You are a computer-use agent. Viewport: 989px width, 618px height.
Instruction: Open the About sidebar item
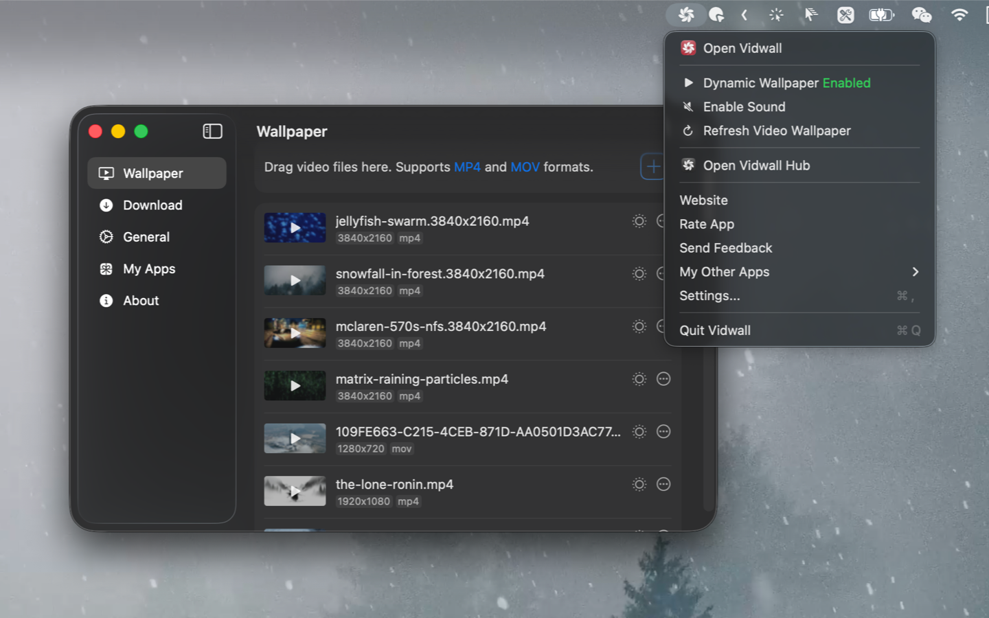[x=141, y=301]
